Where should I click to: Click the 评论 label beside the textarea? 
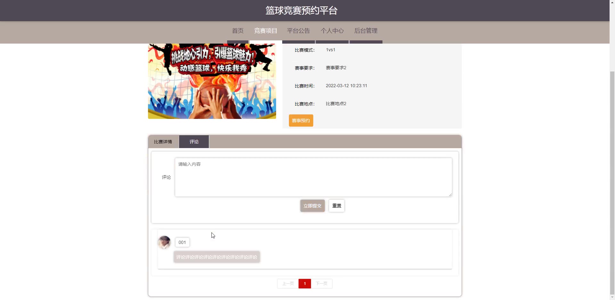click(166, 177)
